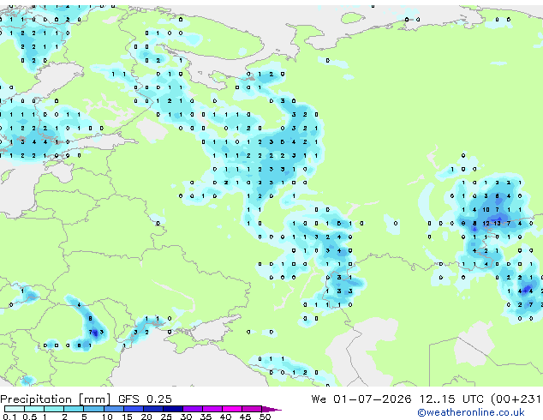Click the legend label '50'
Viewport: 543px width, 420px height.
pos(265,417)
